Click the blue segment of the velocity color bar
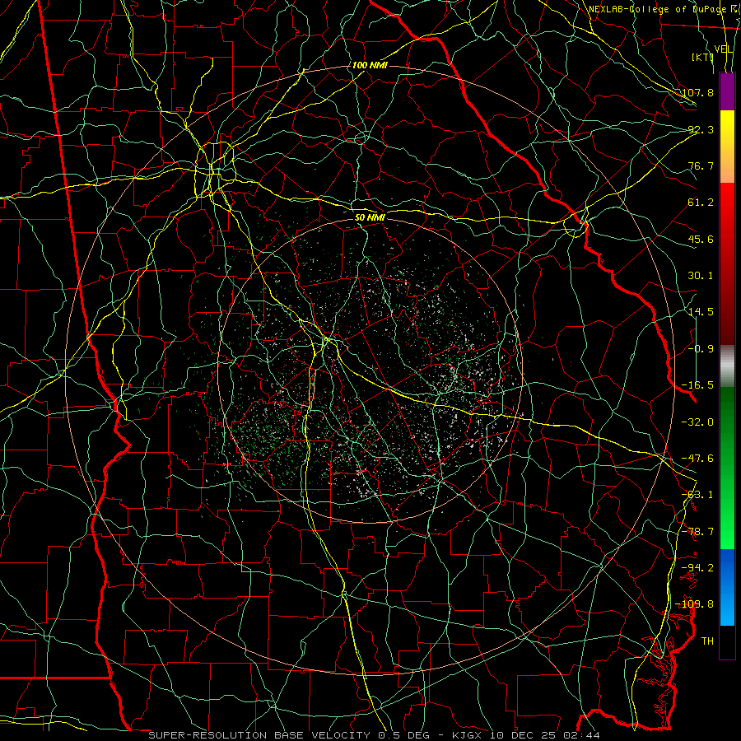 [727, 587]
